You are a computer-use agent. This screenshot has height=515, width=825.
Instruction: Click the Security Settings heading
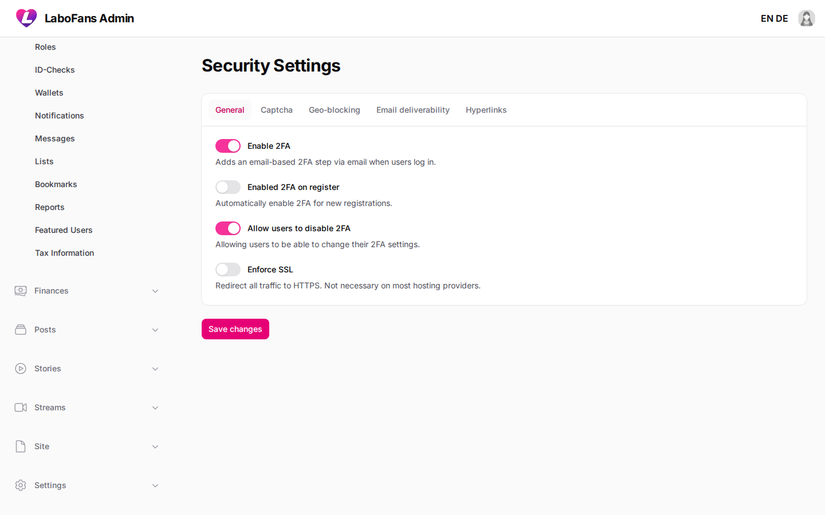coord(271,66)
